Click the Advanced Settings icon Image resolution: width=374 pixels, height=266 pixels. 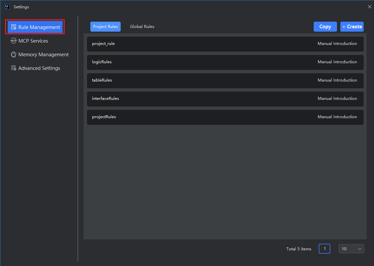tap(14, 68)
